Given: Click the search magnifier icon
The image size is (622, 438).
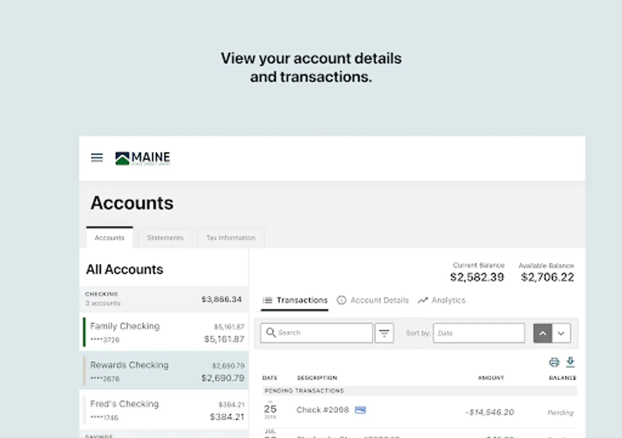Looking at the screenshot, I should click(271, 333).
